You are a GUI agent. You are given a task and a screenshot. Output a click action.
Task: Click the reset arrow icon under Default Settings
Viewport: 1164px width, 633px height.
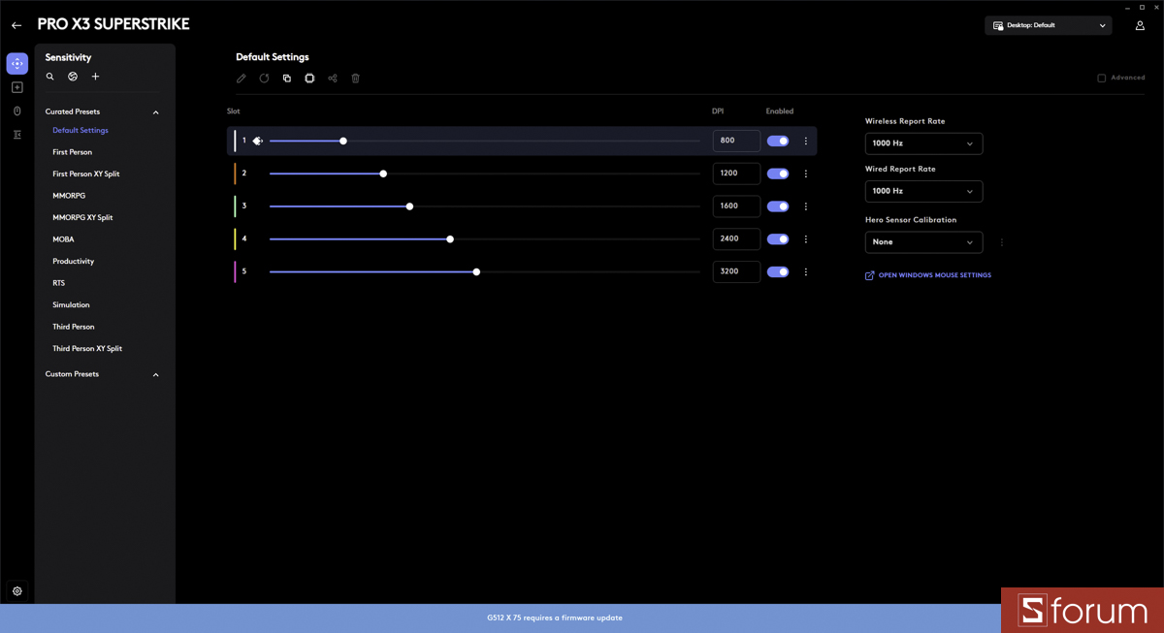click(264, 79)
